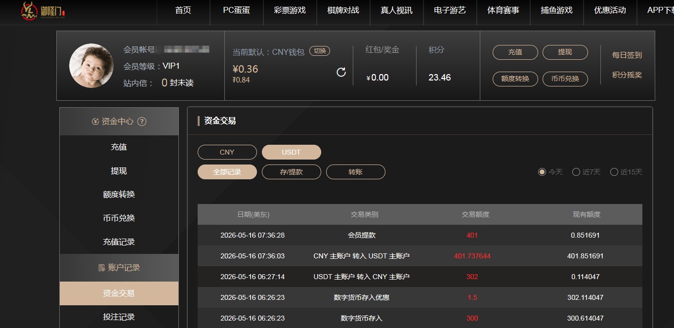Image resolution: width=674 pixels, height=328 pixels.
Task: Click the date 2026-05-16 06:27:14
Action: pos(253,277)
